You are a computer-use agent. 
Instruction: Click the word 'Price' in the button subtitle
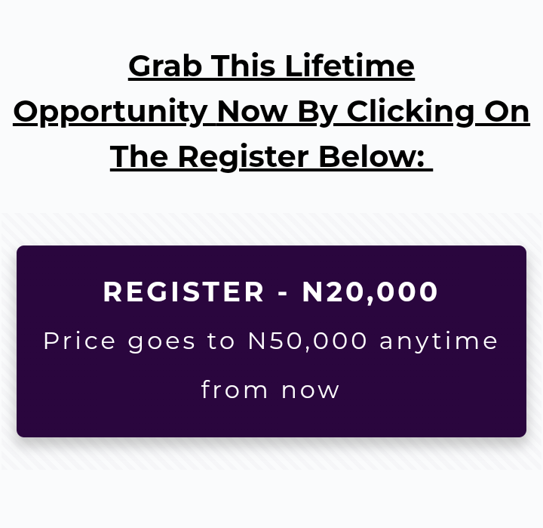click(80, 341)
